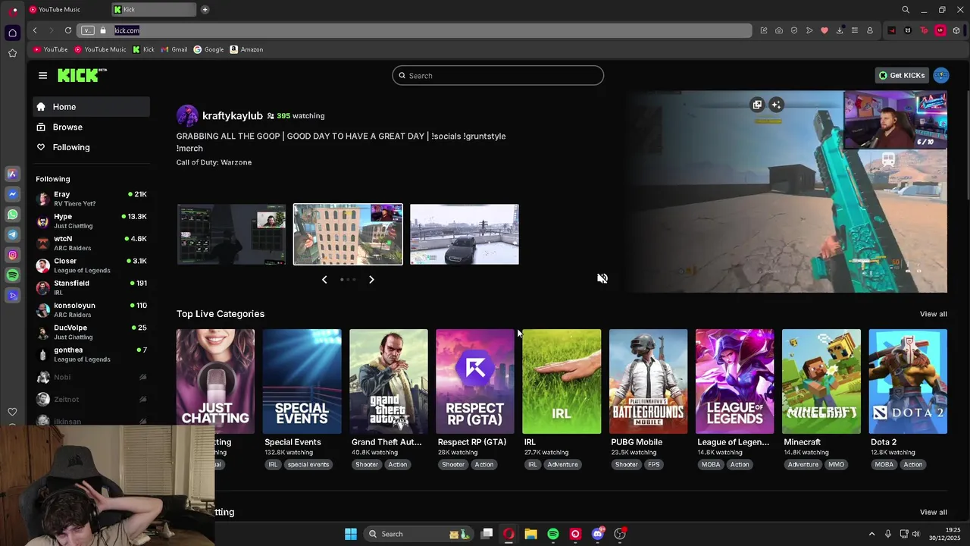The image size is (970, 546).
Task: Open the Kick logo home link
Action: [82, 75]
